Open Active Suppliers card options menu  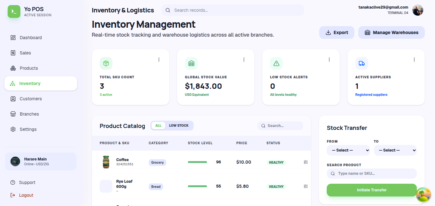[414, 60]
